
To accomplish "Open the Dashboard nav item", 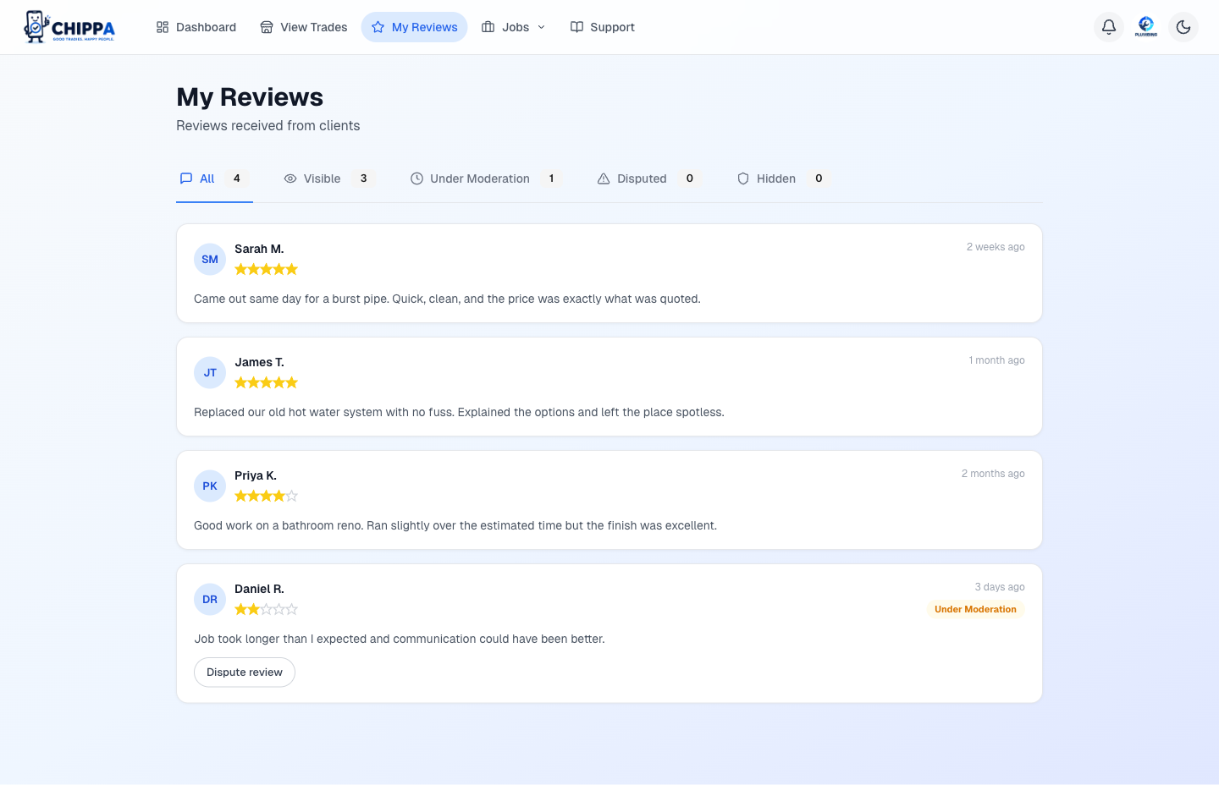I will click(x=196, y=27).
